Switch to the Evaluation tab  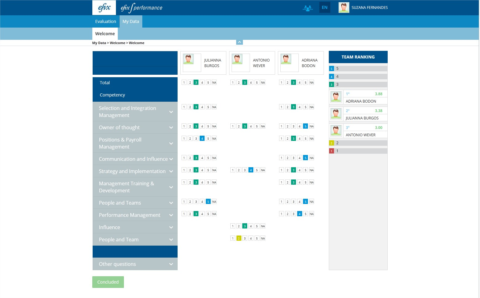[x=106, y=21]
